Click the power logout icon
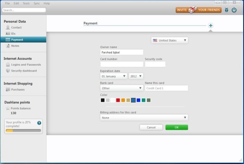Image resolution: width=244 pixels, height=164 pixels. point(234,10)
